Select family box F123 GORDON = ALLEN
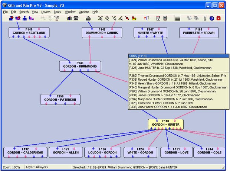The width and height of the screenshot is (230, 171). point(66,152)
